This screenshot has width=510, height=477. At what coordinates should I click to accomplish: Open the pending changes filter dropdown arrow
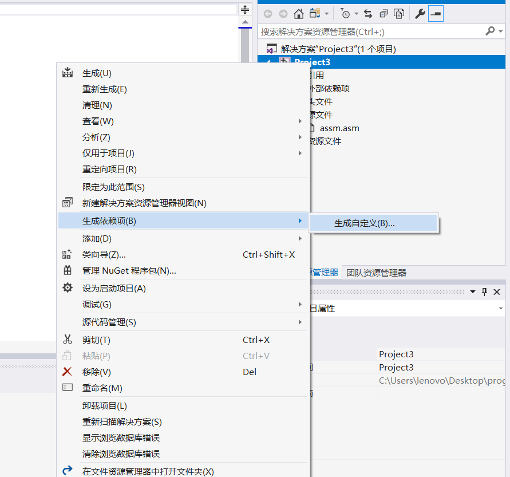tap(356, 14)
